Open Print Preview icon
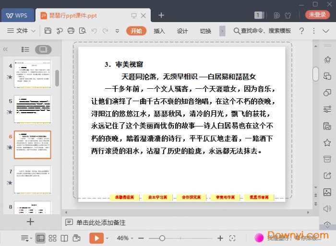Viewport: 336px width, 246px height. [x=83, y=31]
